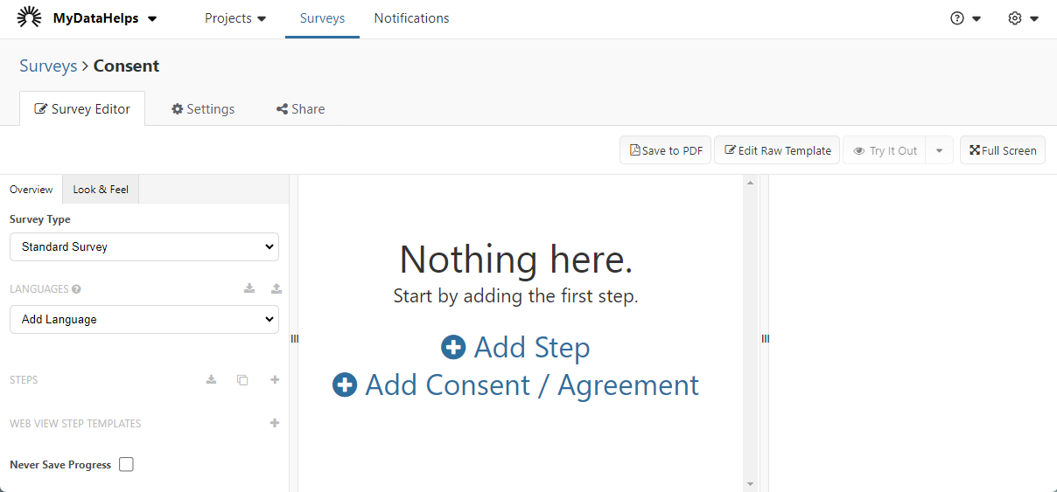This screenshot has width=1057, height=492.
Task: Click the plus icon beside Steps
Action: [x=275, y=380]
